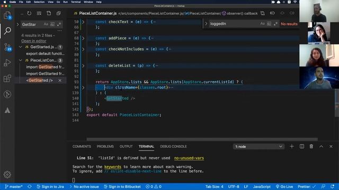Open Source Control view with badge

click(7, 47)
